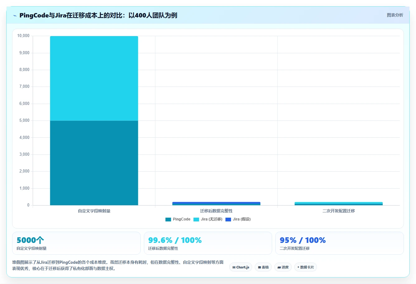Click the small bar above 二次开发配置迁移
416x284 pixels.
point(338,204)
